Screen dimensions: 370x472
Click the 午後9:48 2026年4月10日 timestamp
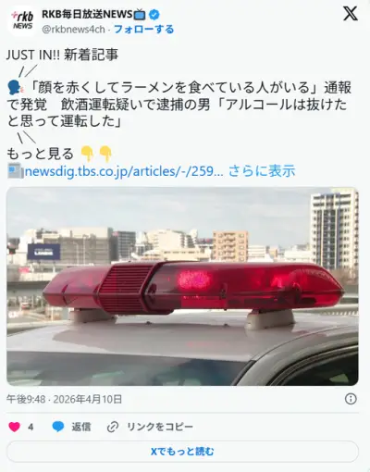[64, 399]
